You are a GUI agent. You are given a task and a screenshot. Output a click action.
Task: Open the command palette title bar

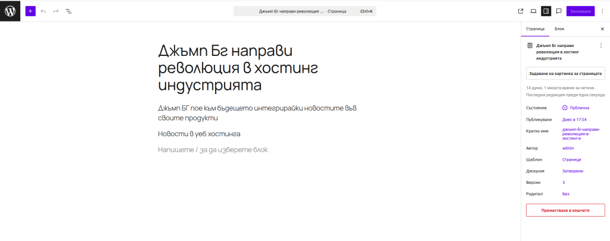tap(305, 11)
